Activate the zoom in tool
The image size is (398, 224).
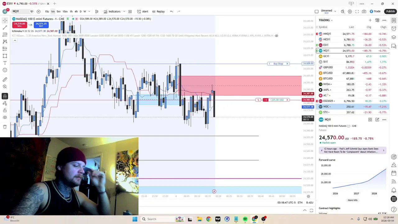5,87
